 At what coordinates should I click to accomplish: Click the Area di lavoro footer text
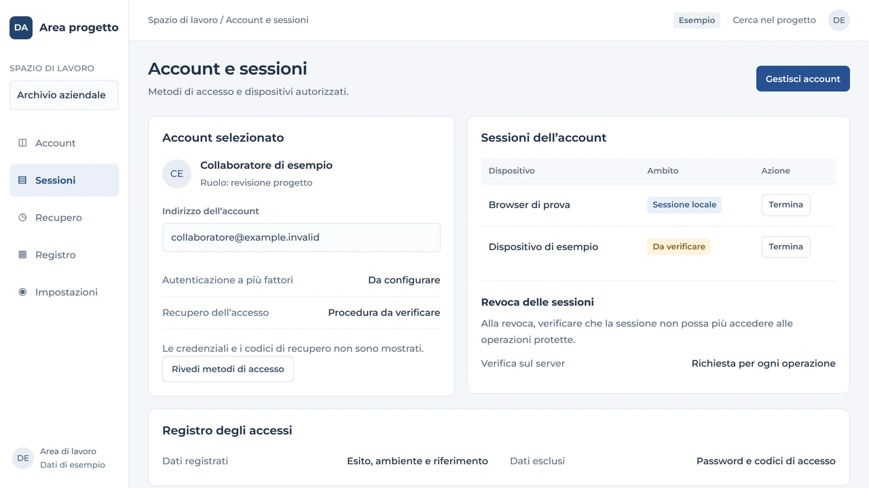(x=68, y=451)
